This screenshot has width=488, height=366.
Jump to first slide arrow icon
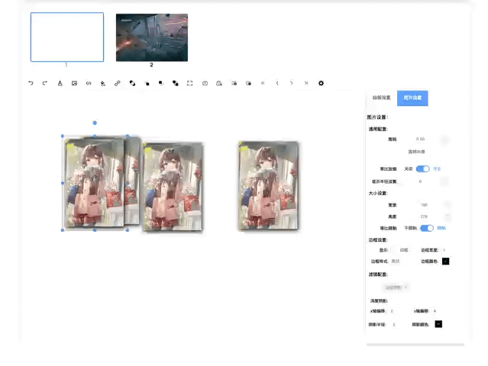click(x=263, y=83)
